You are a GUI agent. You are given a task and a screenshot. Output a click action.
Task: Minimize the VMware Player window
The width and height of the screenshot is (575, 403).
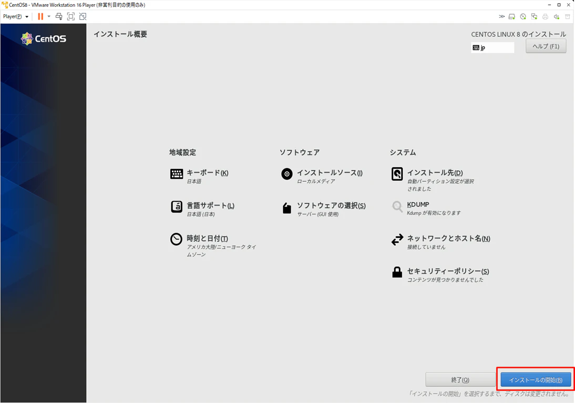point(549,5)
